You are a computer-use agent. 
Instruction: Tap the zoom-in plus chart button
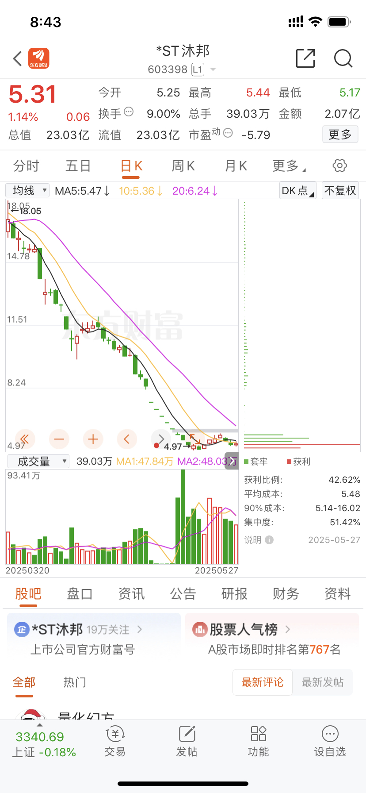tap(93, 439)
